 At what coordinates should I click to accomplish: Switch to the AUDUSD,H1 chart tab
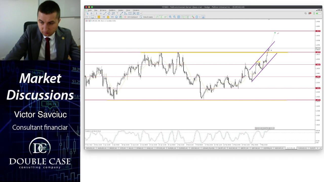102,148
